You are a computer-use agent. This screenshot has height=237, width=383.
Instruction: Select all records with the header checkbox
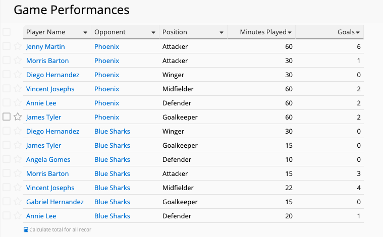pyautogui.click(x=7, y=32)
